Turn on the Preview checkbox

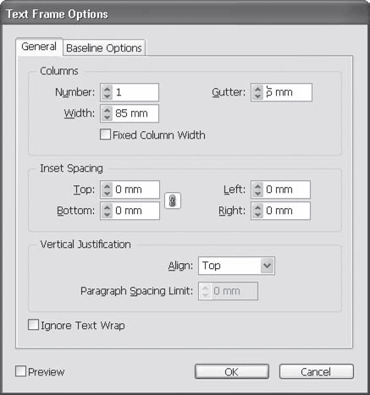pos(20,371)
